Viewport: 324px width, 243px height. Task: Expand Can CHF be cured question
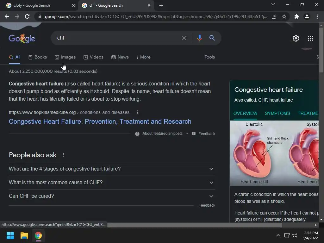click(x=112, y=196)
